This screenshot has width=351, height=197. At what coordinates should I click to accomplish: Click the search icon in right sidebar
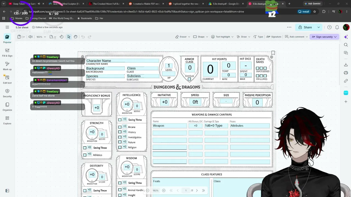[x=346, y=45]
